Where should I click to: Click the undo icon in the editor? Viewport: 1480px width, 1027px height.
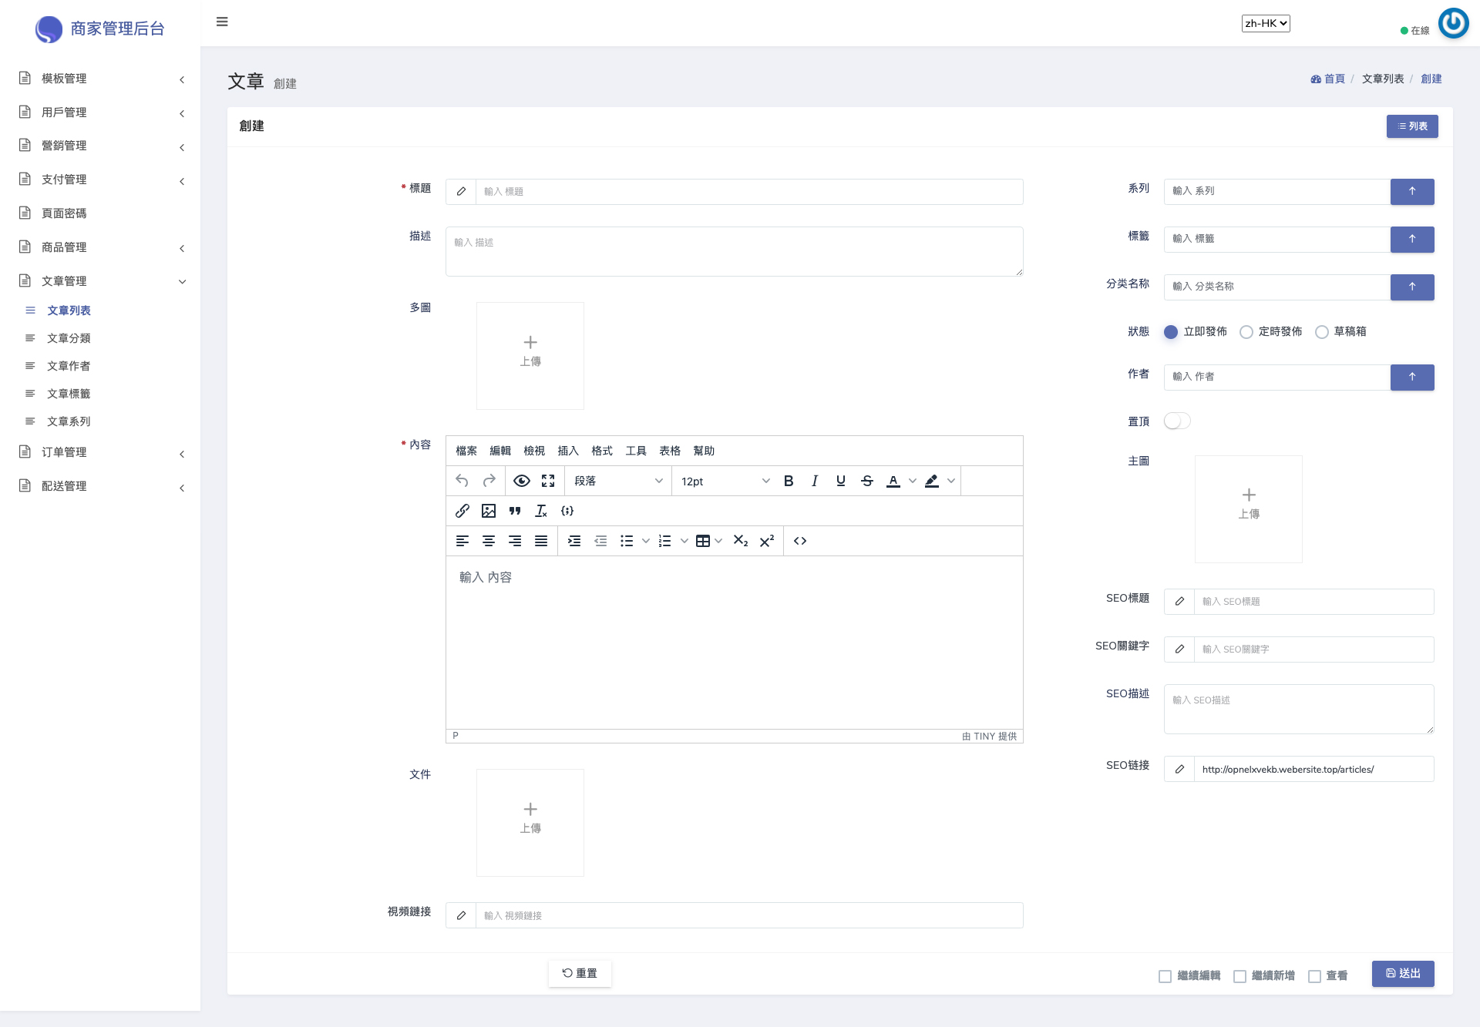462,481
